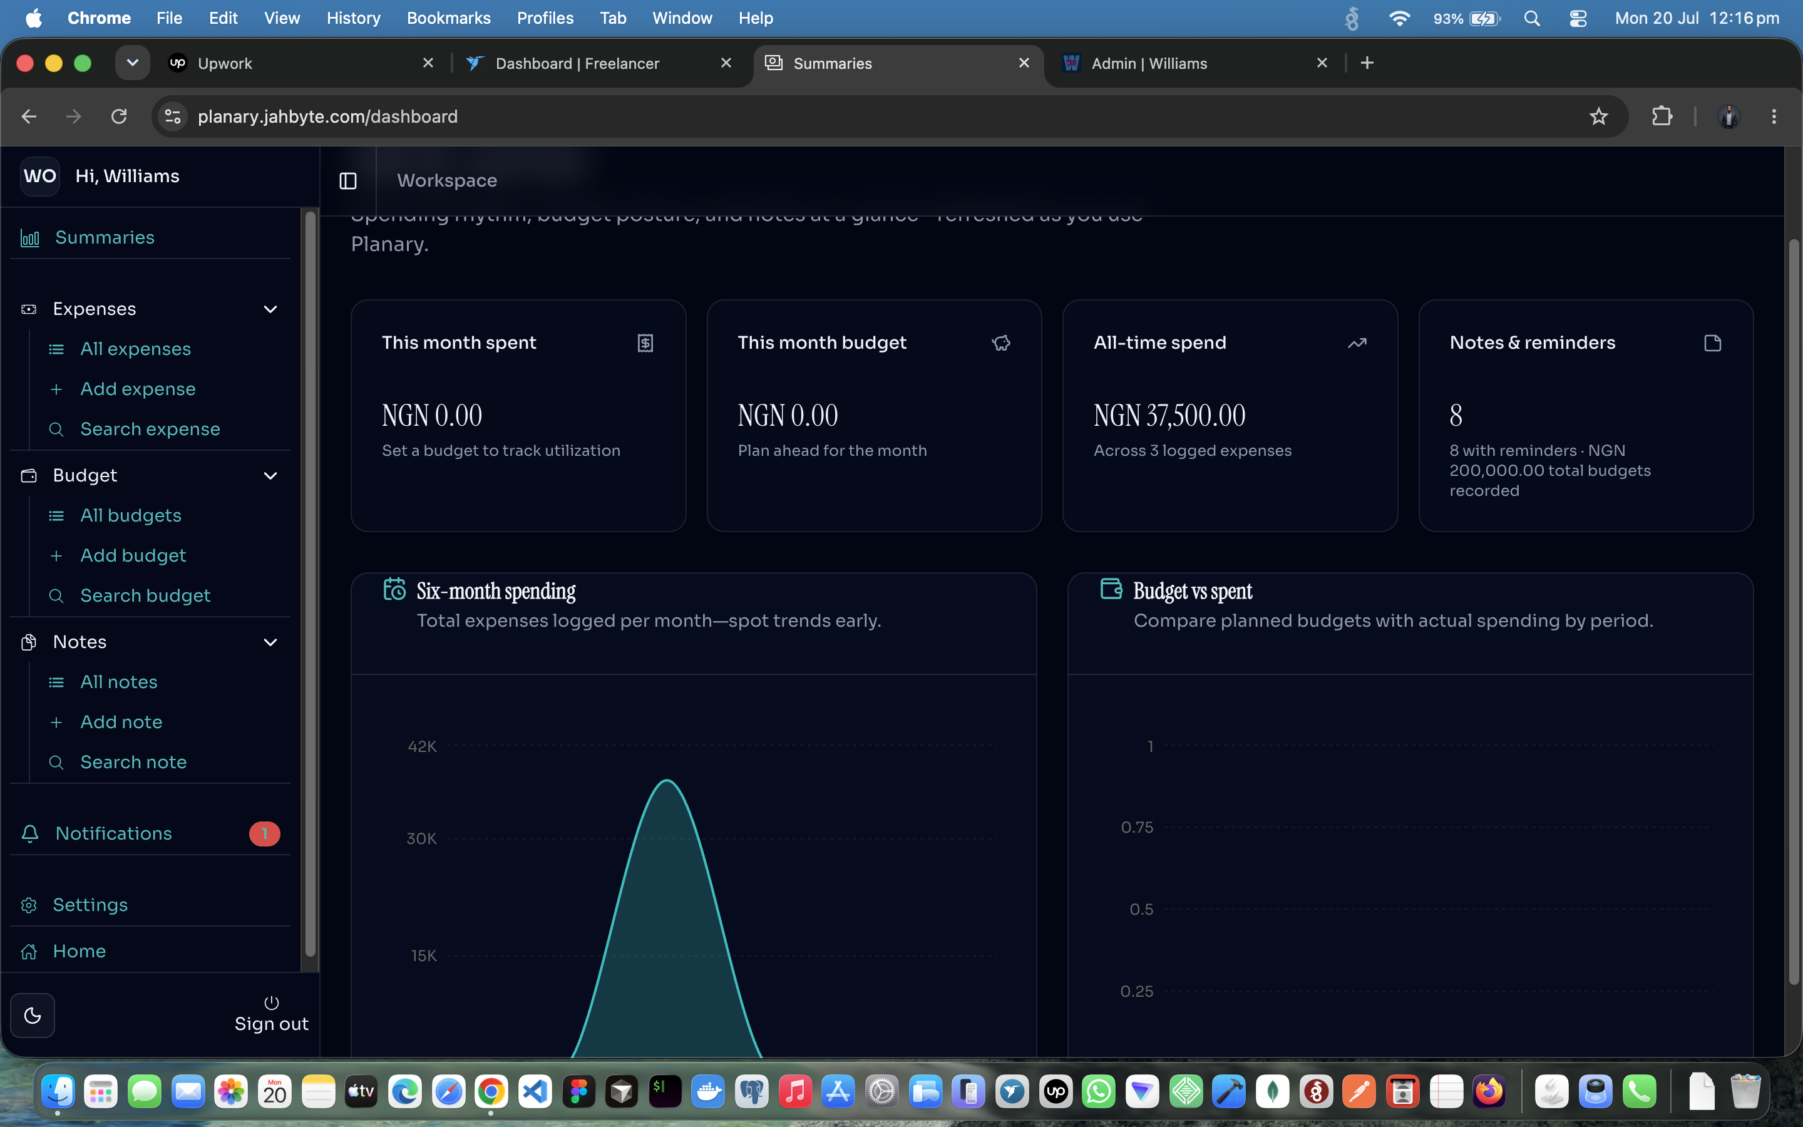
Task: Open Finder from the dock
Action: [x=58, y=1093]
